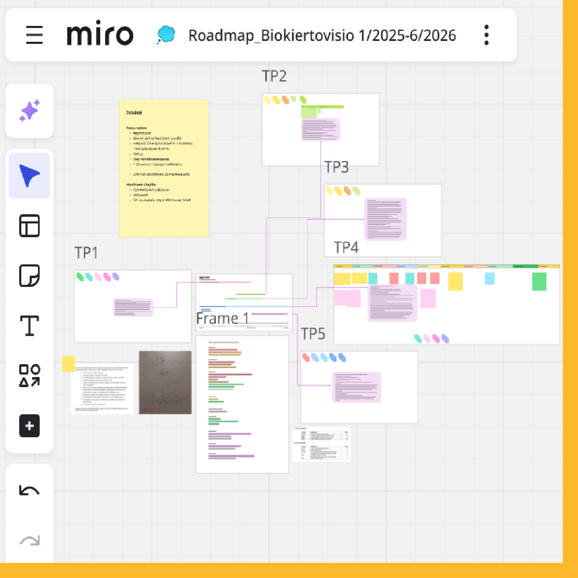Select the TP1 frame title
578x578 pixels.
pos(86,253)
